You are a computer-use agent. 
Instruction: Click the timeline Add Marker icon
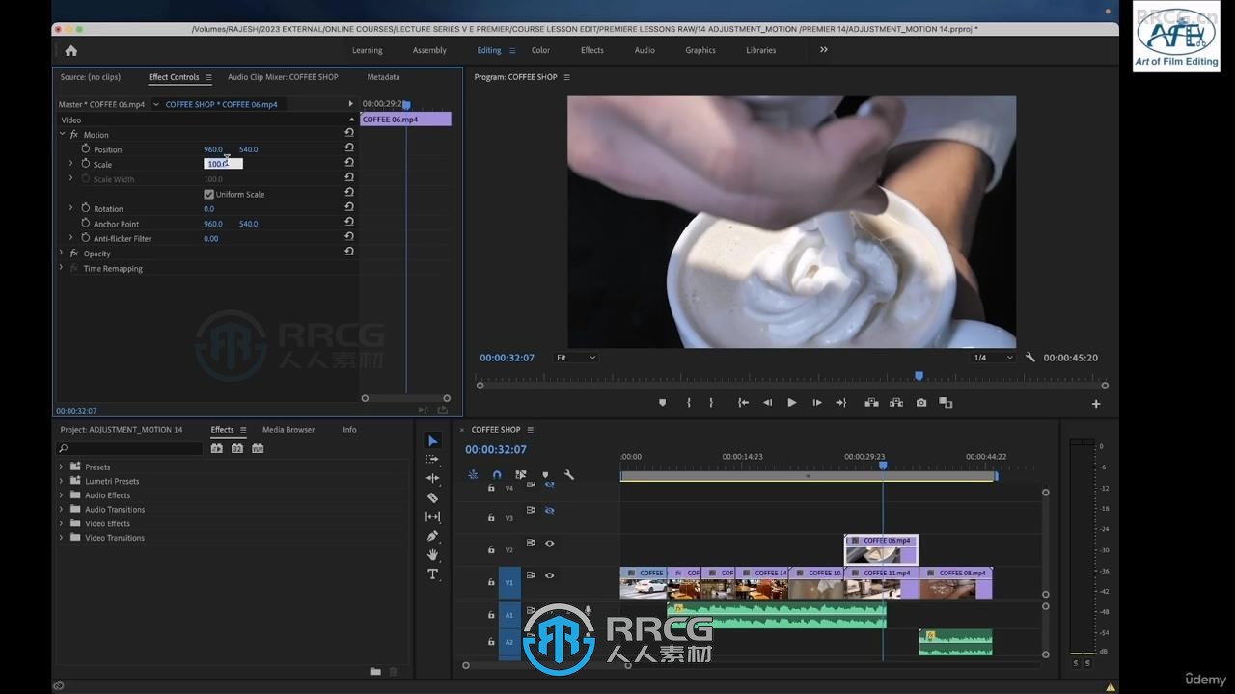(x=545, y=474)
